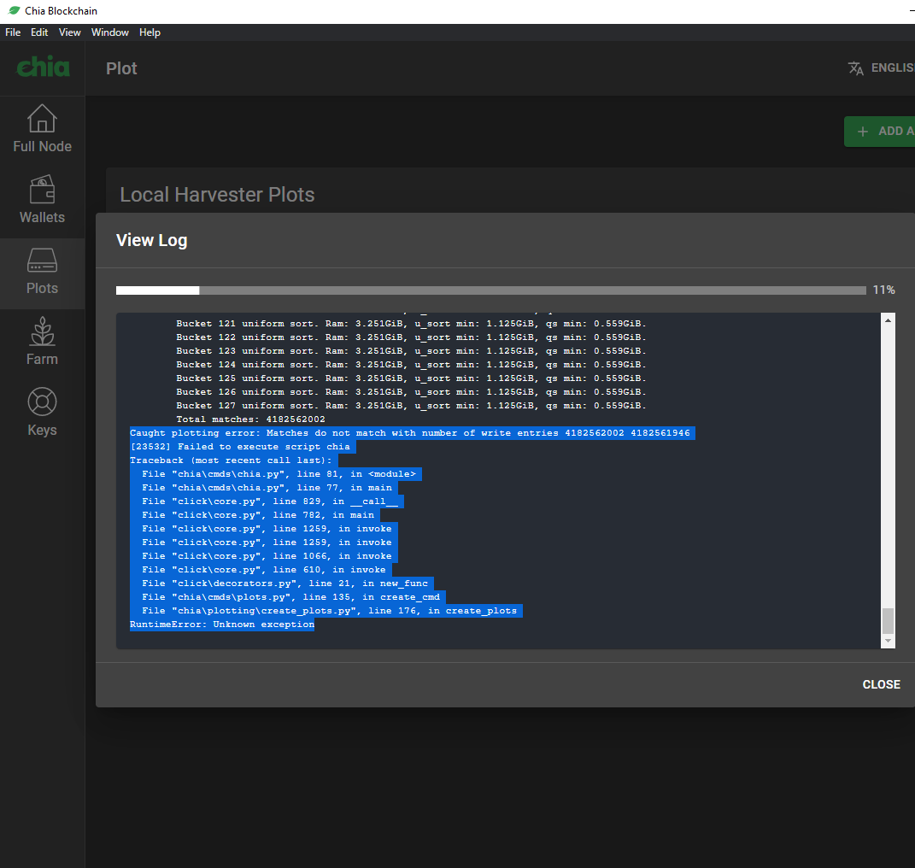Click the translate language icon
Image resolution: width=915 pixels, height=868 pixels.
click(855, 67)
